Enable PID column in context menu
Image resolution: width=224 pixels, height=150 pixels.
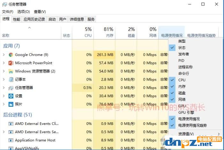[x=181, y=61]
